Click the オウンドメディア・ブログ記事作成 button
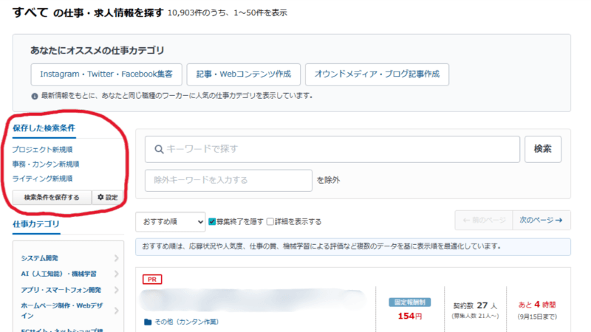Screen dimensions: 591x332 click(377, 75)
